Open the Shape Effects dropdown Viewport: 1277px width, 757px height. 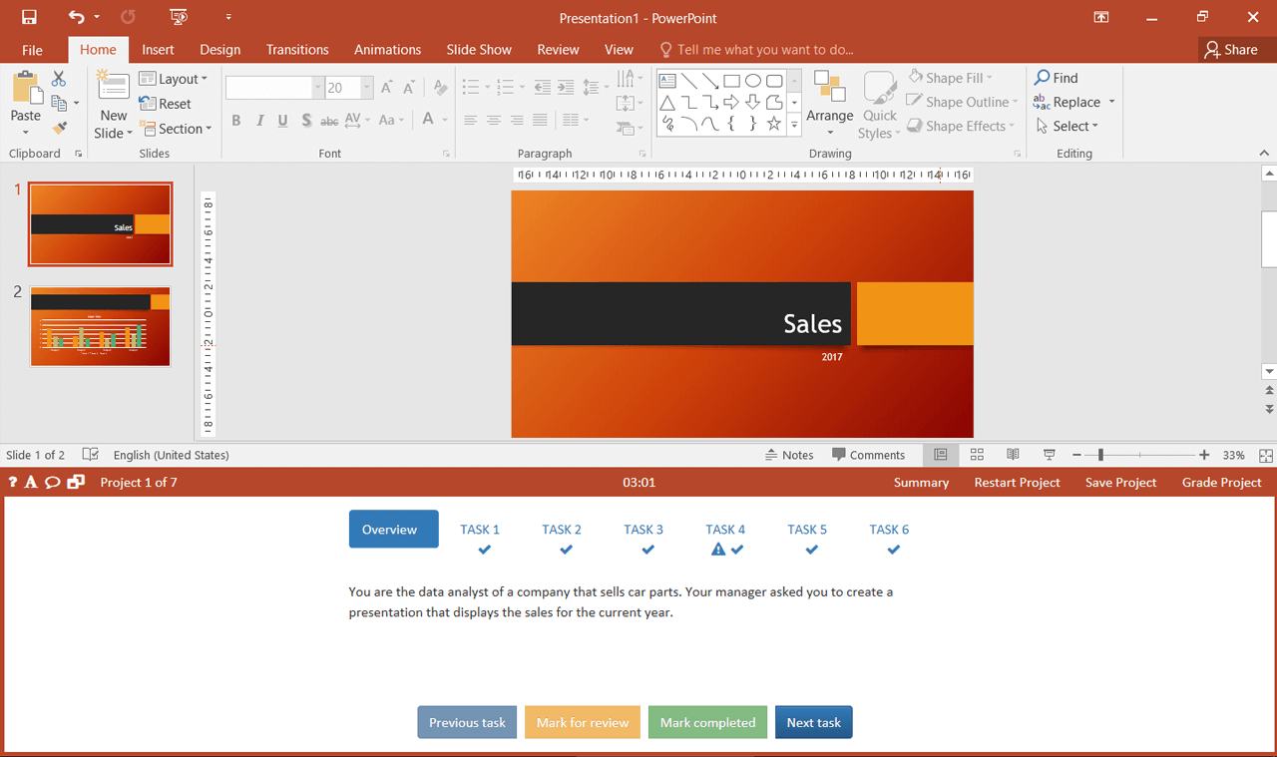click(960, 126)
